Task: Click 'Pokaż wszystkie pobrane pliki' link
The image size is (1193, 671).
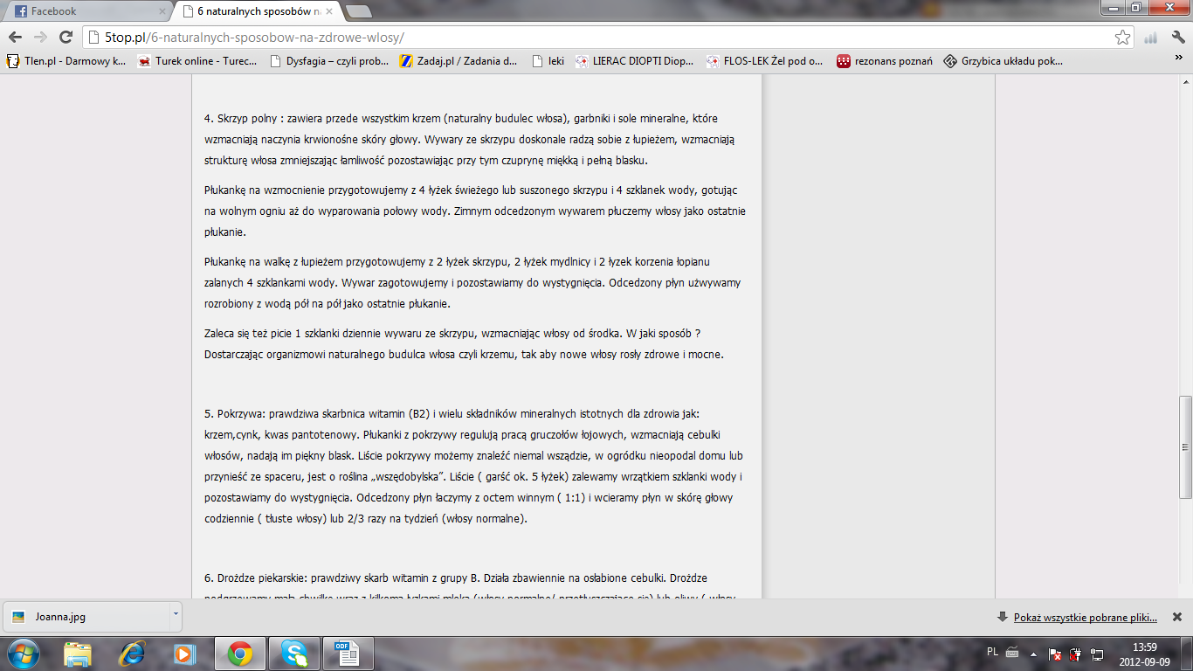Action: click(1085, 618)
